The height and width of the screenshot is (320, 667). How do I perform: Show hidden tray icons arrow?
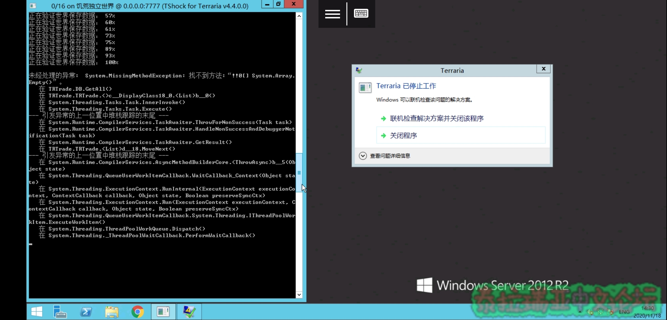[x=579, y=312]
